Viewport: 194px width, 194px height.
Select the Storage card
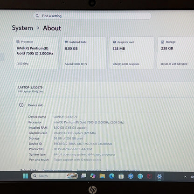[x=176, y=53]
